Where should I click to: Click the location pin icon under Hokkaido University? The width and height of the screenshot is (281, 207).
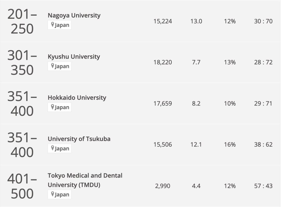click(x=53, y=107)
